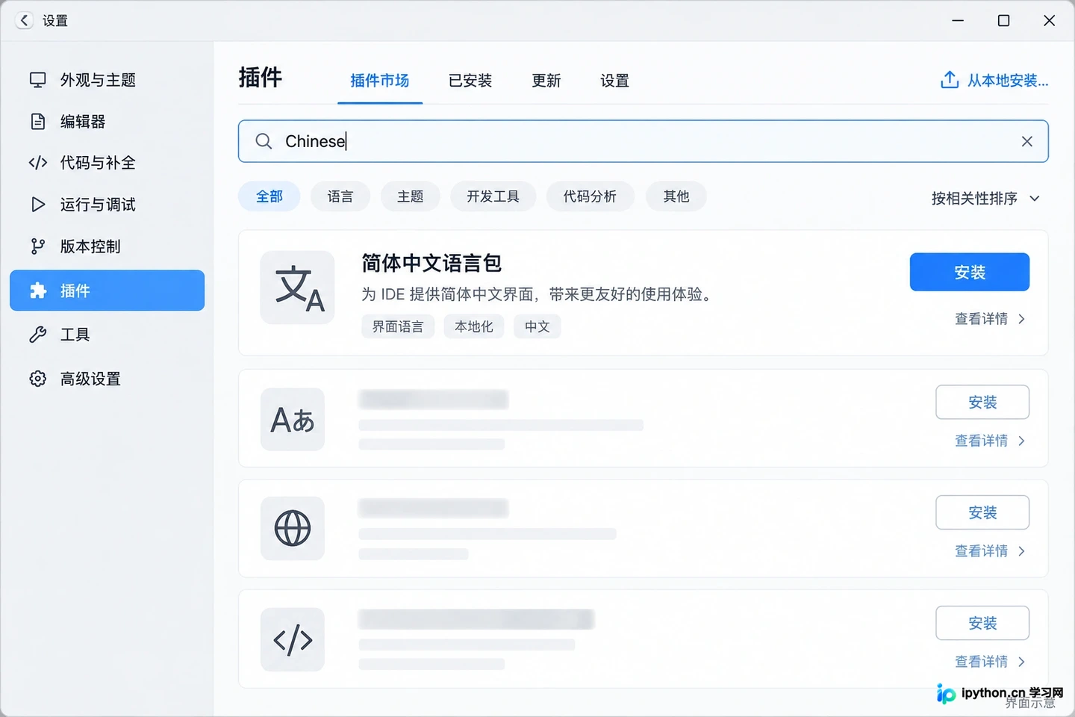The height and width of the screenshot is (717, 1075).
Task: Switch to the plugin 设置 tab
Action: (614, 81)
